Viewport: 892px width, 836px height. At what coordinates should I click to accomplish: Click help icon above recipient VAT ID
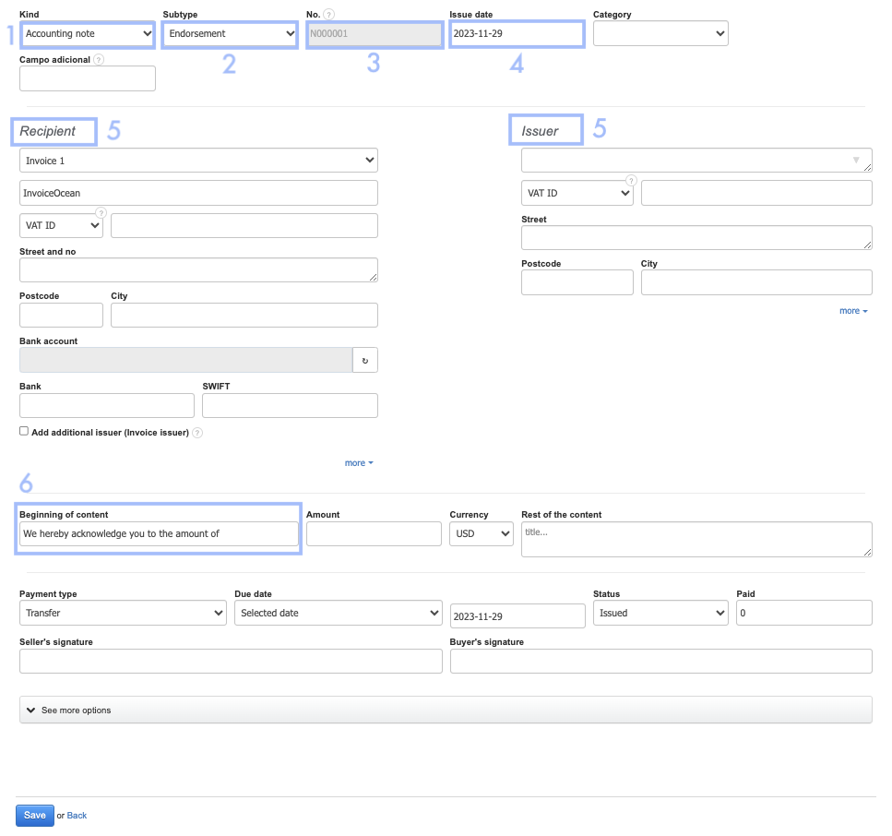(101, 213)
